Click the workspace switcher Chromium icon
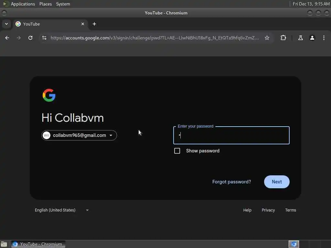The height and width of the screenshot is (248, 331). coord(294,244)
